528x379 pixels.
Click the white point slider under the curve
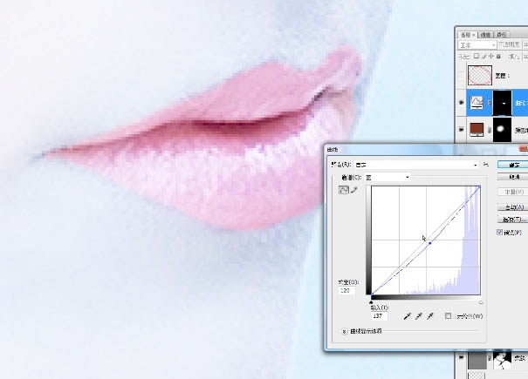point(481,302)
